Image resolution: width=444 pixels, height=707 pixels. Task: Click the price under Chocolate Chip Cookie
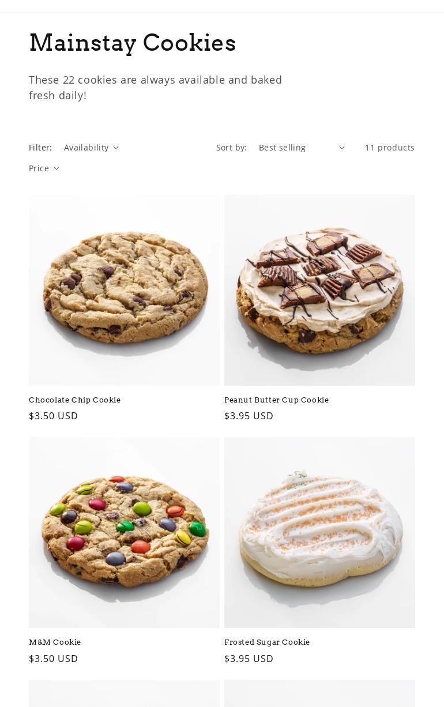click(x=54, y=416)
